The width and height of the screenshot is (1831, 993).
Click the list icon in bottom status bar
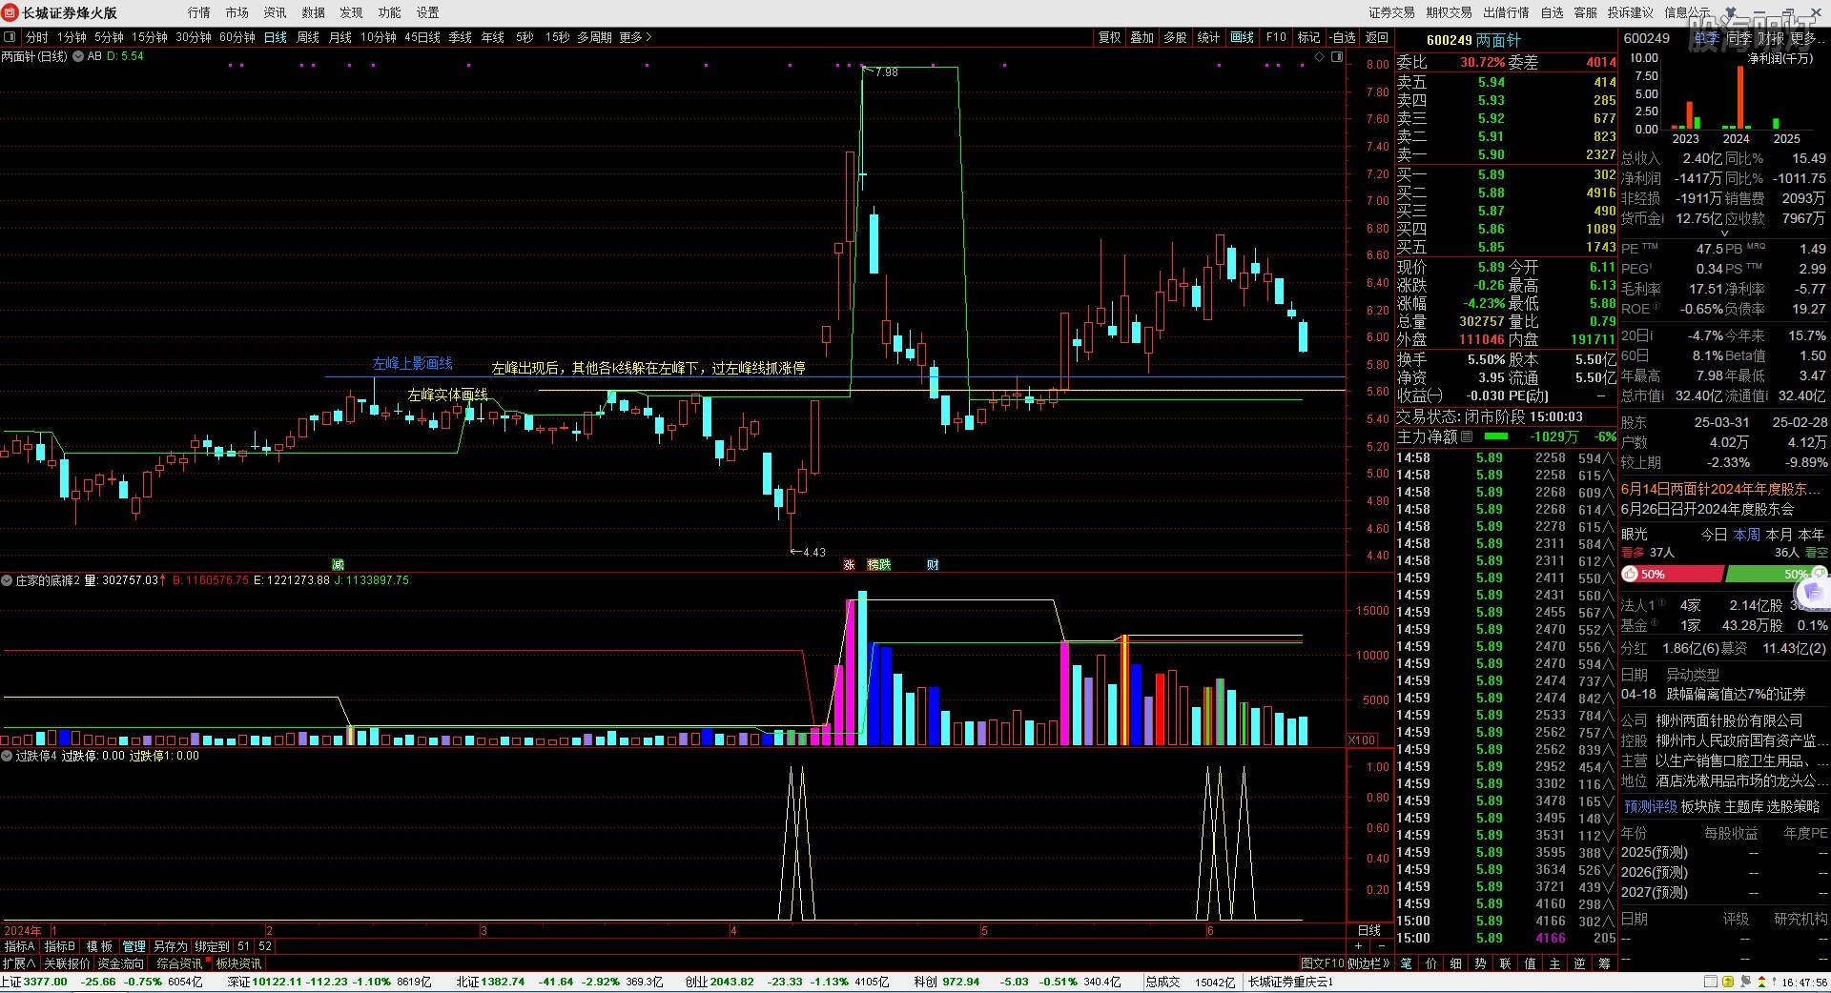[1712, 982]
